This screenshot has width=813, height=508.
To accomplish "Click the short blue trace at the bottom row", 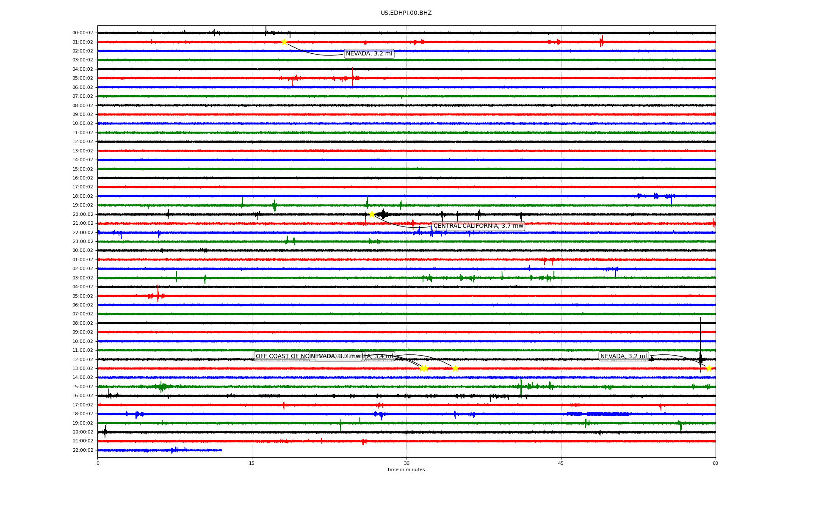I will (x=160, y=450).
